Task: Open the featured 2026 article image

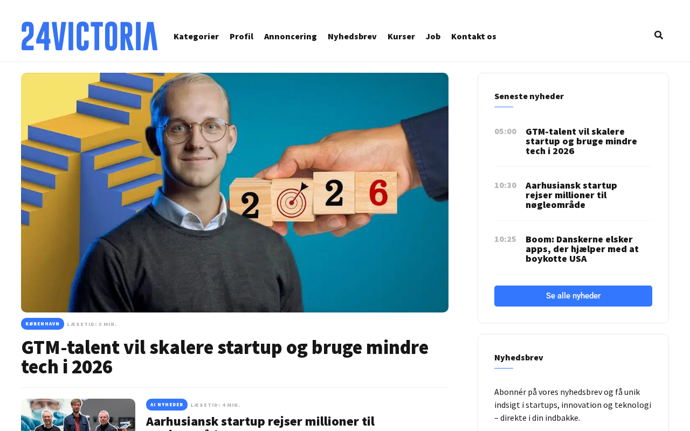Action: (x=234, y=192)
